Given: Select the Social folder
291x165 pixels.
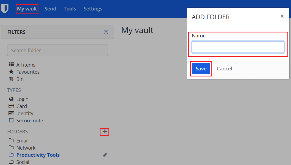Looking at the screenshot, I should [x=19, y=162].
